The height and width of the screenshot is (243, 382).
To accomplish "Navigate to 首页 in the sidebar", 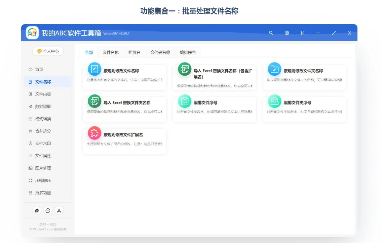I will [x=41, y=69].
